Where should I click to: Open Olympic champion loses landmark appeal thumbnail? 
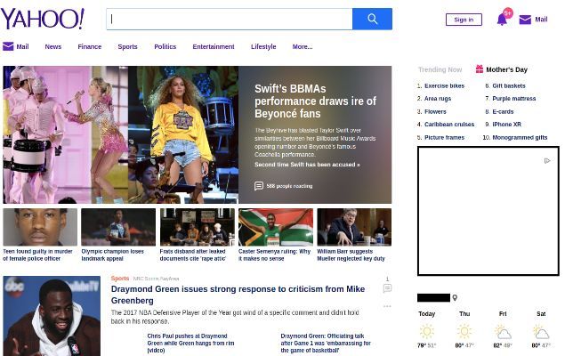pos(118,227)
